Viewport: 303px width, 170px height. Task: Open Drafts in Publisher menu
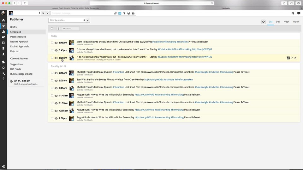pyautogui.click(x=13, y=27)
